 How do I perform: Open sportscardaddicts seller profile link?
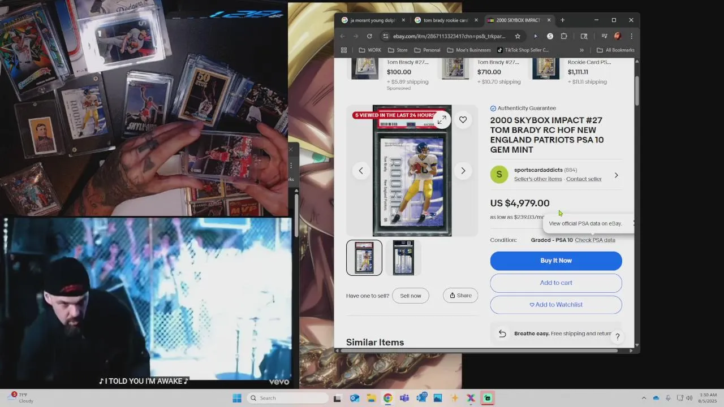pyautogui.click(x=538, y=170)
